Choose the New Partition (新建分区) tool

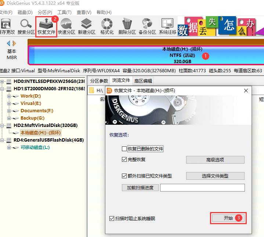[87, 26]
